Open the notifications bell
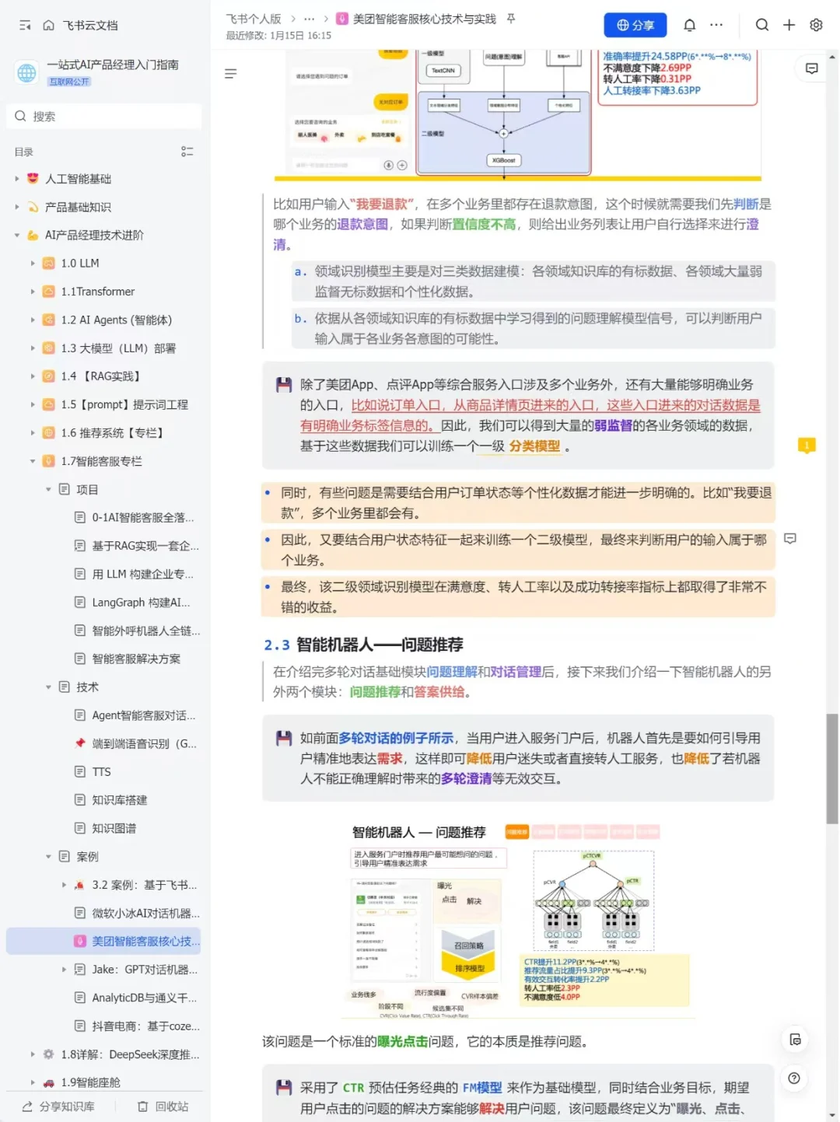 click(689, 25)
